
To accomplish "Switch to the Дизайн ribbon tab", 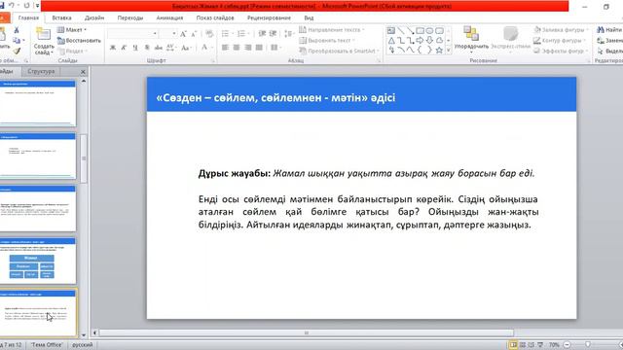I will point(94,17).
